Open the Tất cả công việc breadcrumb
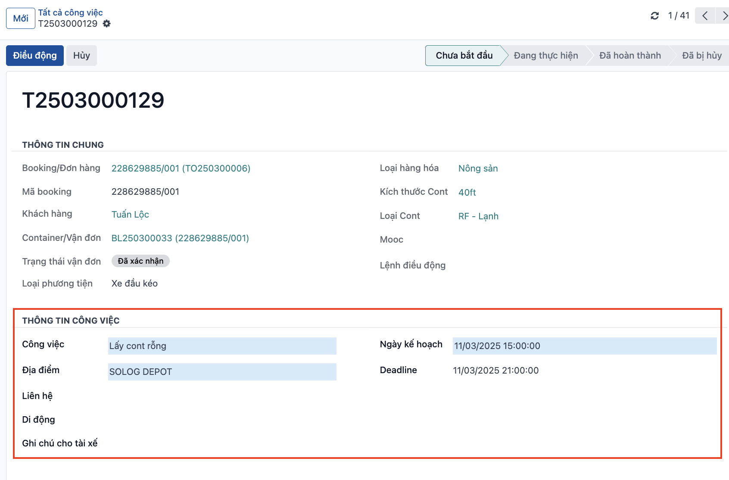 (x=70, y=12)
